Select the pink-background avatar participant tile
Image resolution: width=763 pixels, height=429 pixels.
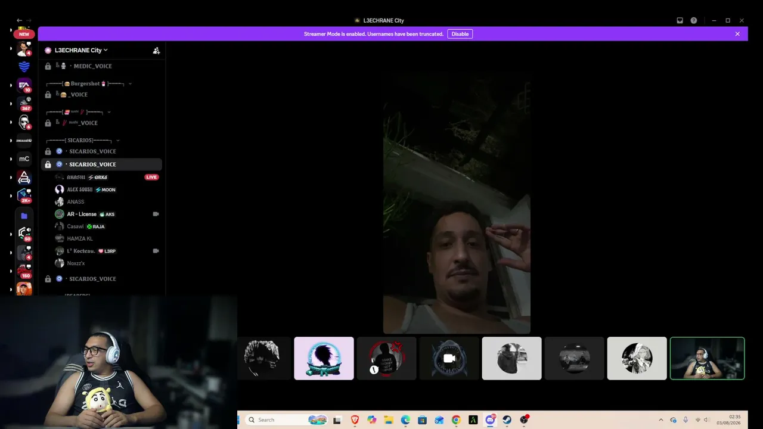(324, 358)
